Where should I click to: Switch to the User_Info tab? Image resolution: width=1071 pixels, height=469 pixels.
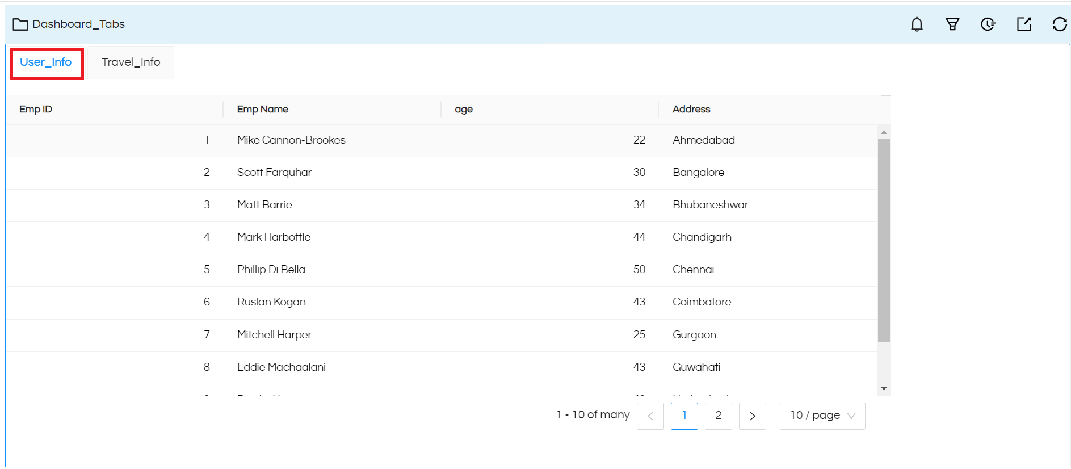point(46,62)
